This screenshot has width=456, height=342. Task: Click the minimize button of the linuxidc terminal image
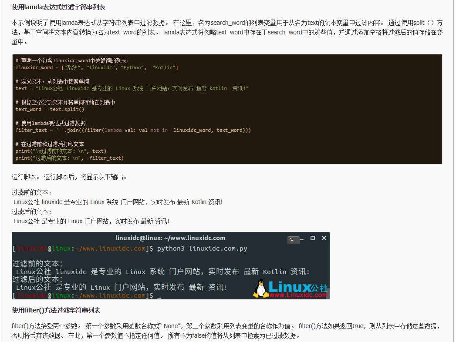[302, 239]
